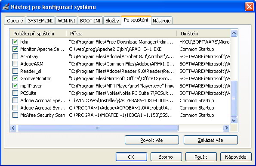Select the GrooveMonitor item name
The image size is (256, 166).
click(36, 78)
